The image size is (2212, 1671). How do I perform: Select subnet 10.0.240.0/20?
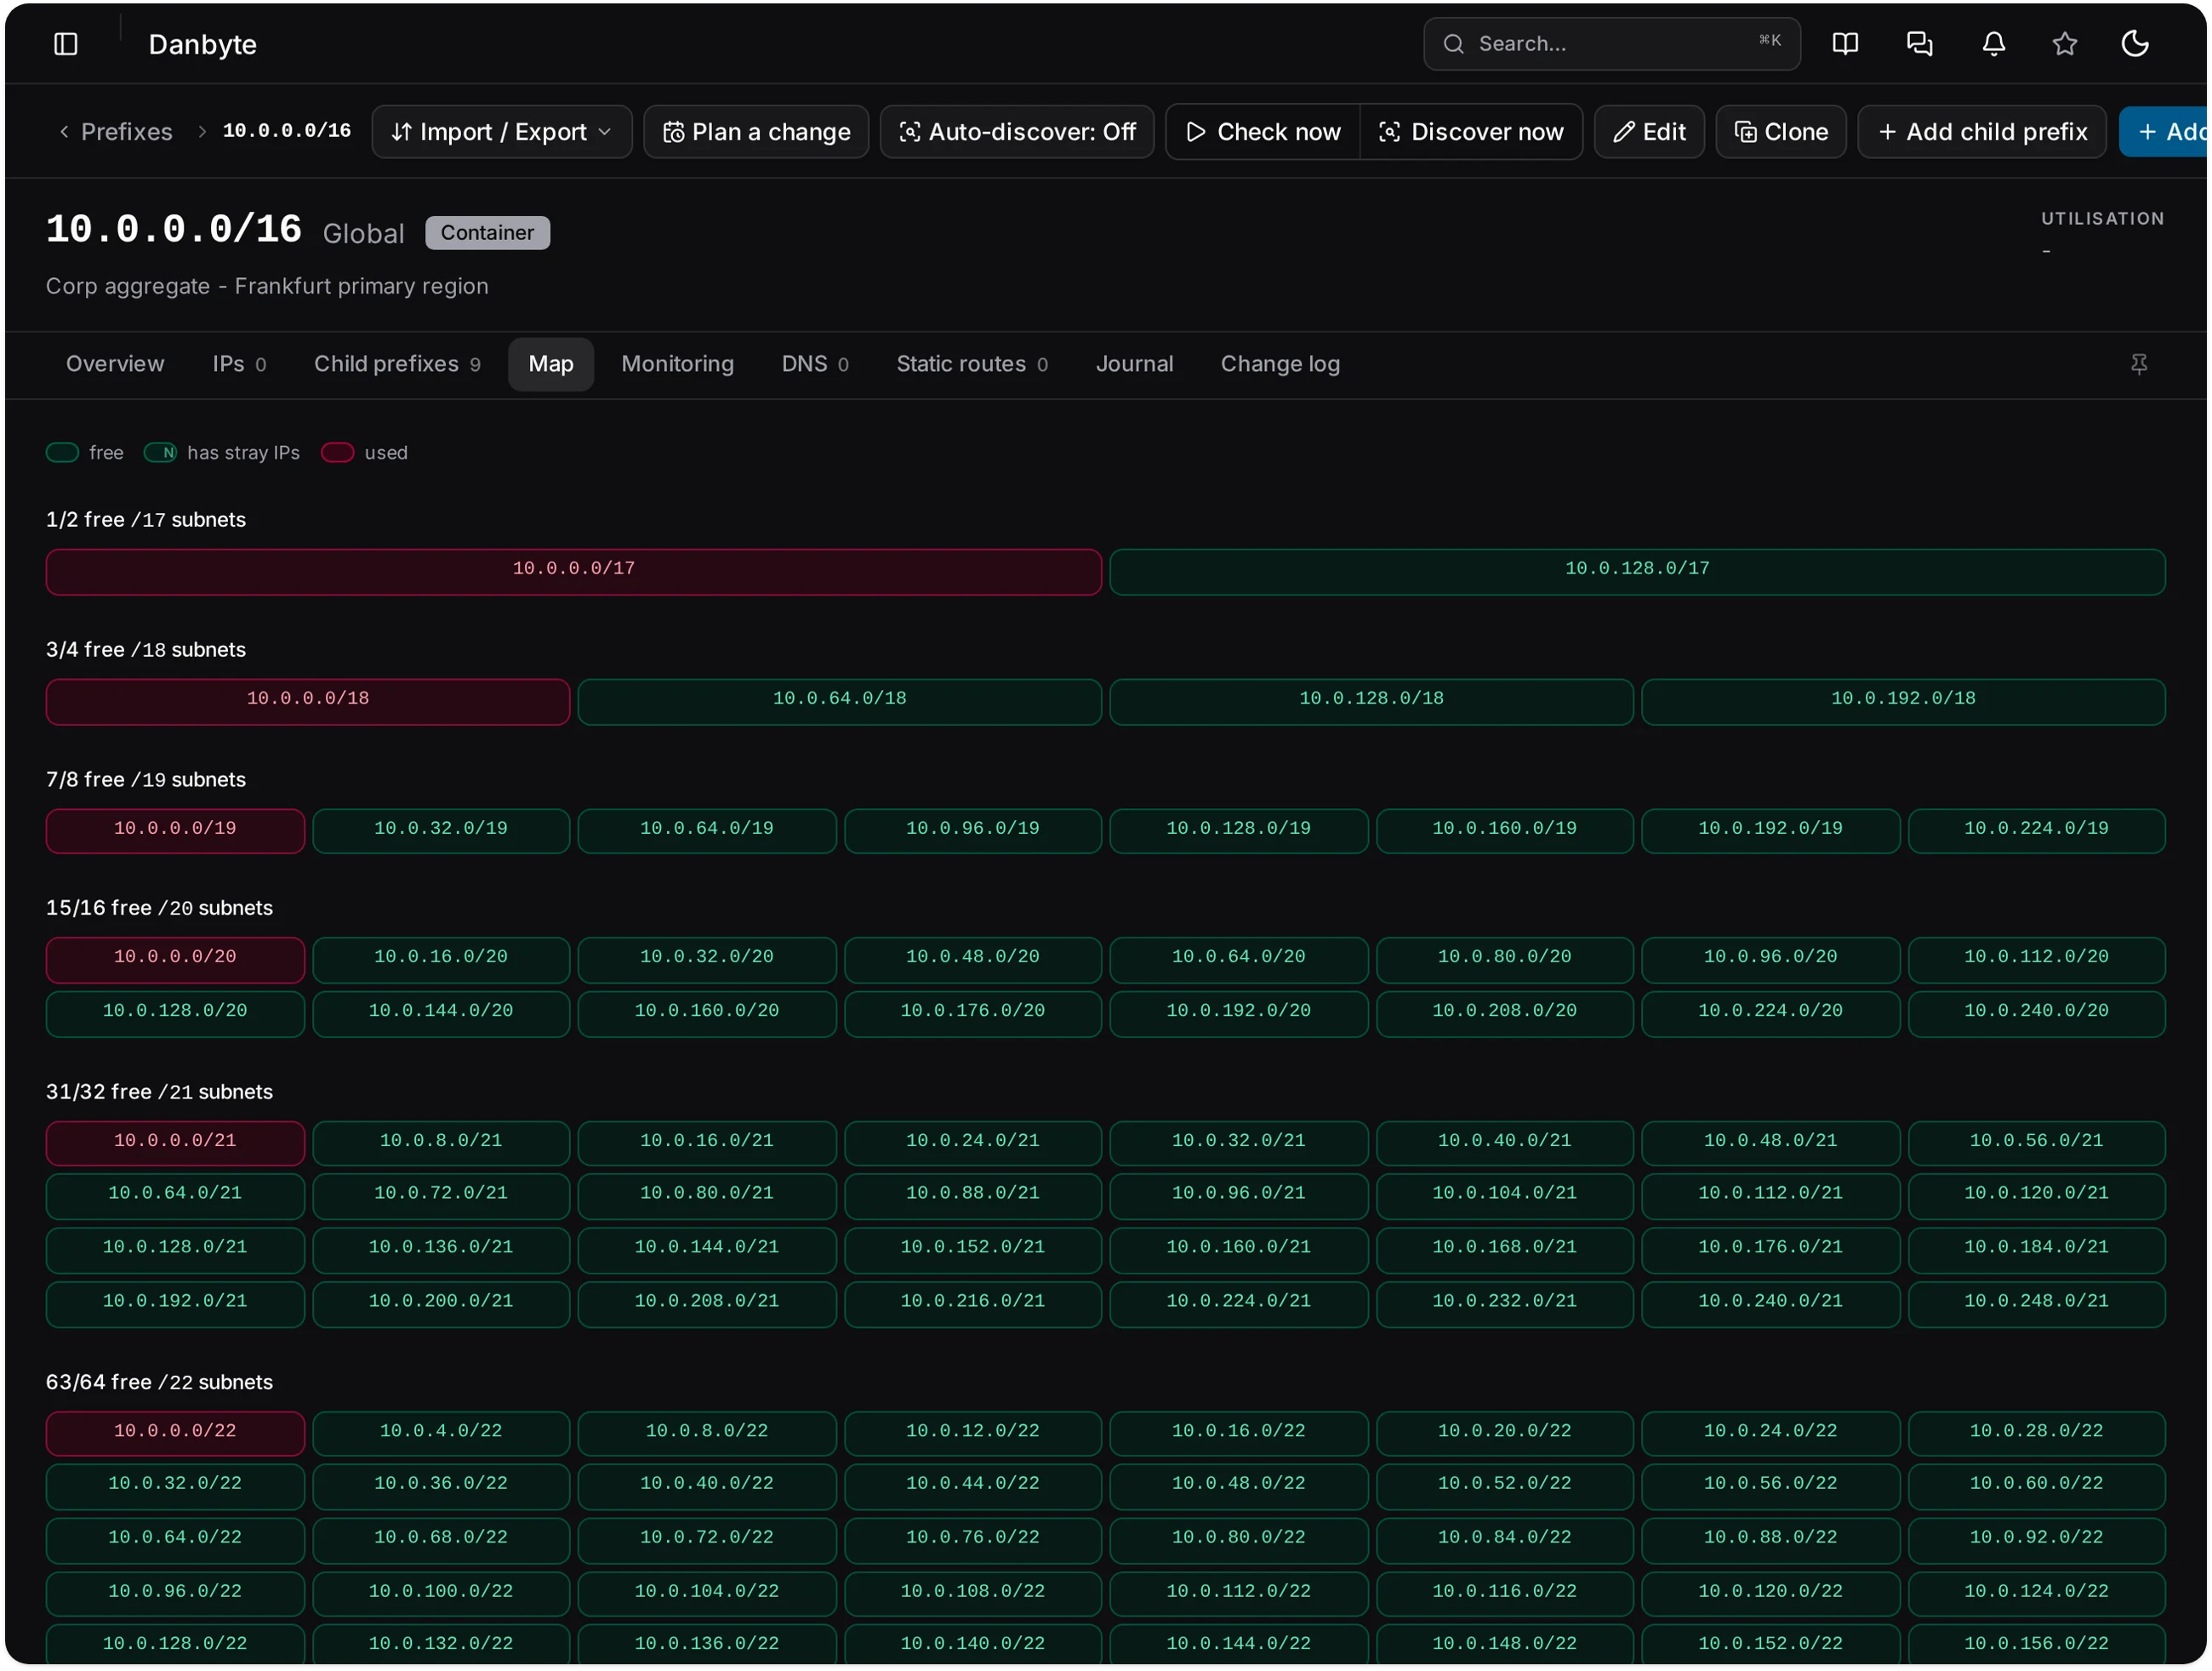pyautogui.click(x=2036, y=1013)
